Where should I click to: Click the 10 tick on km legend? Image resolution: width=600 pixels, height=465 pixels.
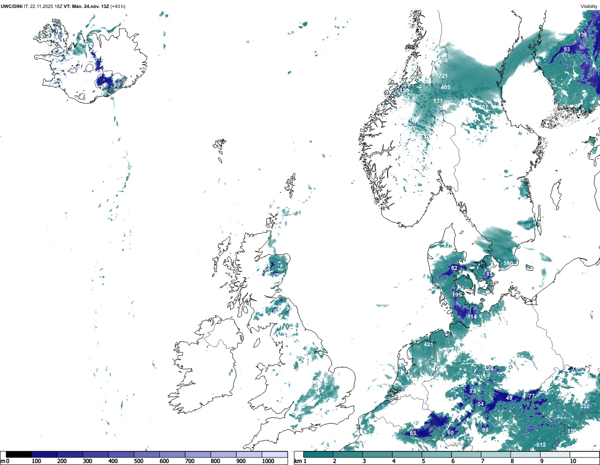point(573,461)
